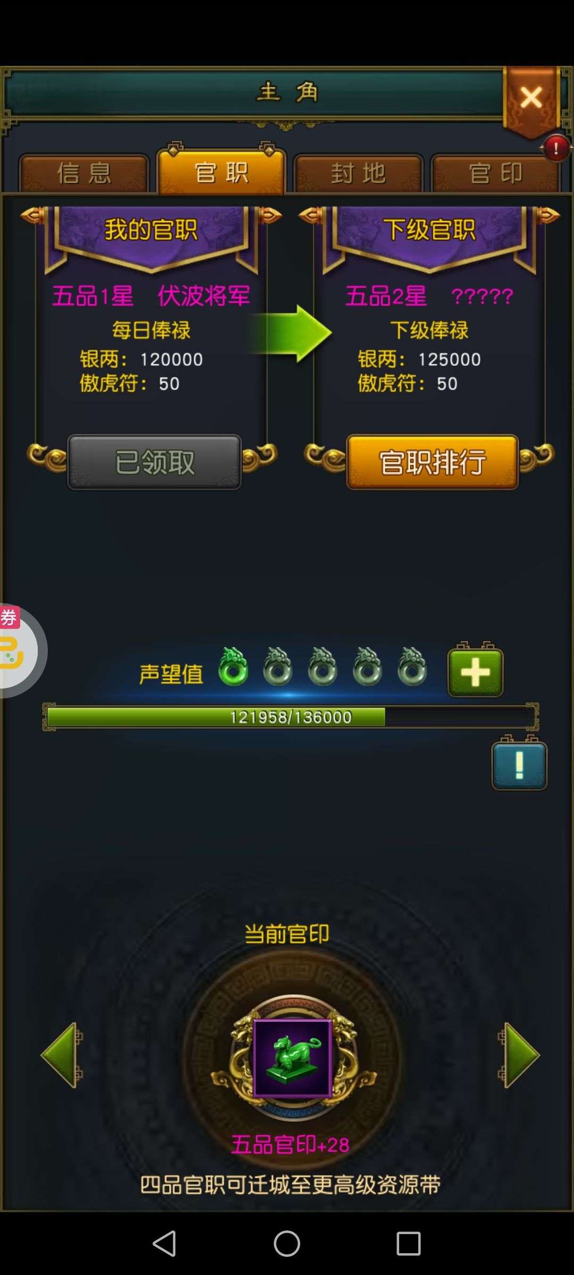Click the green plus reputation icon

(x=475, y=671)
